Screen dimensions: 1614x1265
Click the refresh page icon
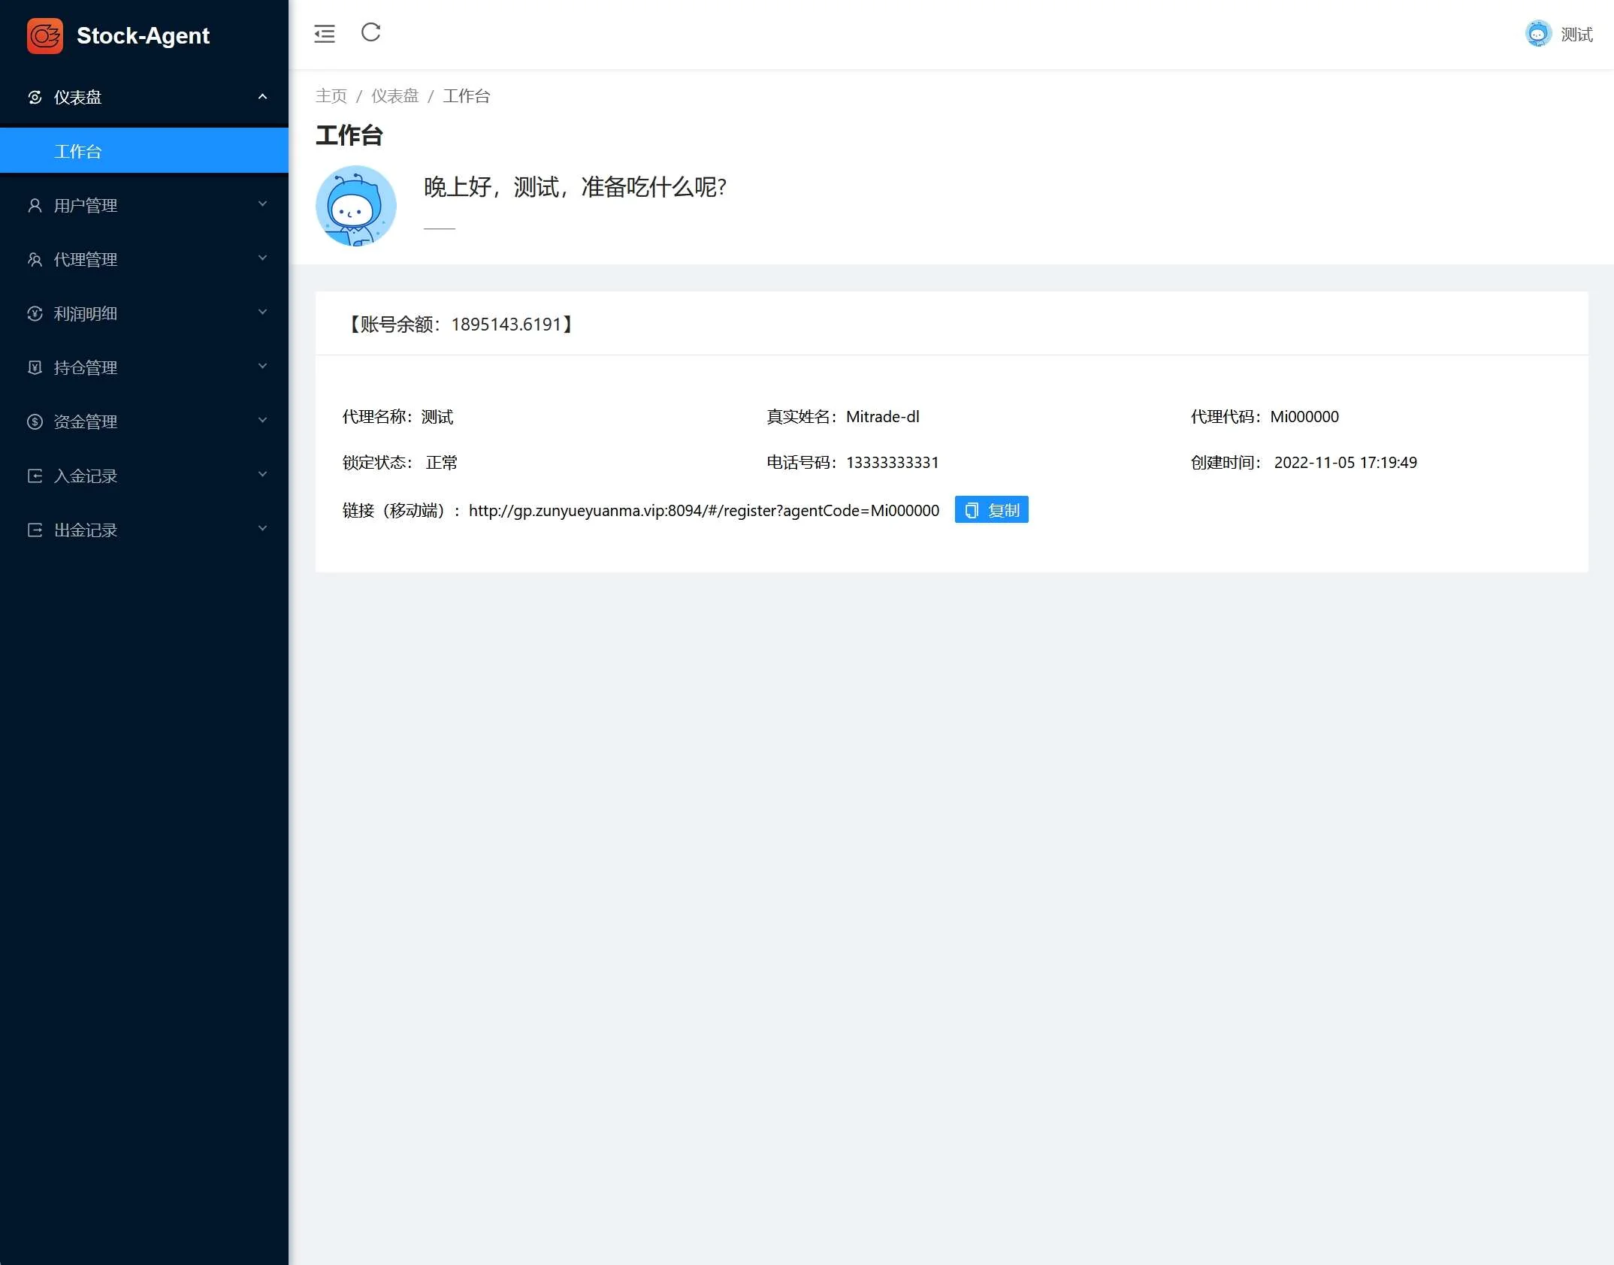[371, 32]
